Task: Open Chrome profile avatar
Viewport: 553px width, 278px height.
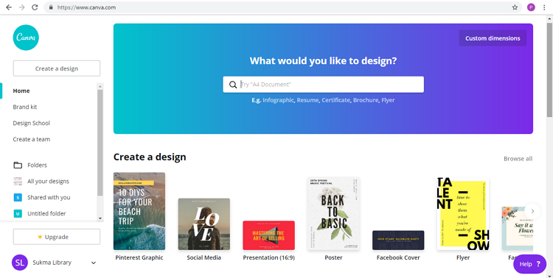Action: pyautogui.click(x=531, y=7)
